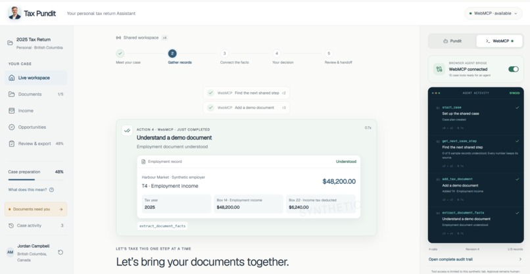Toggle the WebMCP connected switch
Viewport: 530px width, 274px height.
tap(513, 69)
